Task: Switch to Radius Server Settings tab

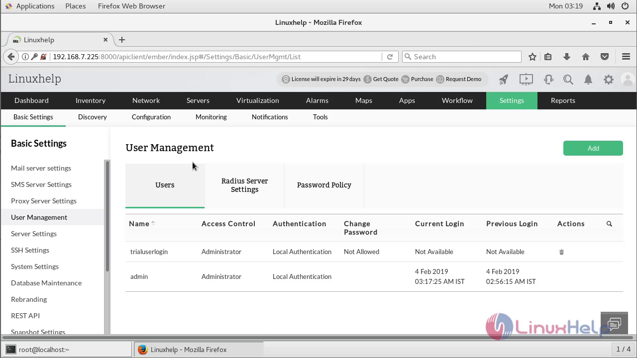Action: pyautogui.click(x=244, y=185)
